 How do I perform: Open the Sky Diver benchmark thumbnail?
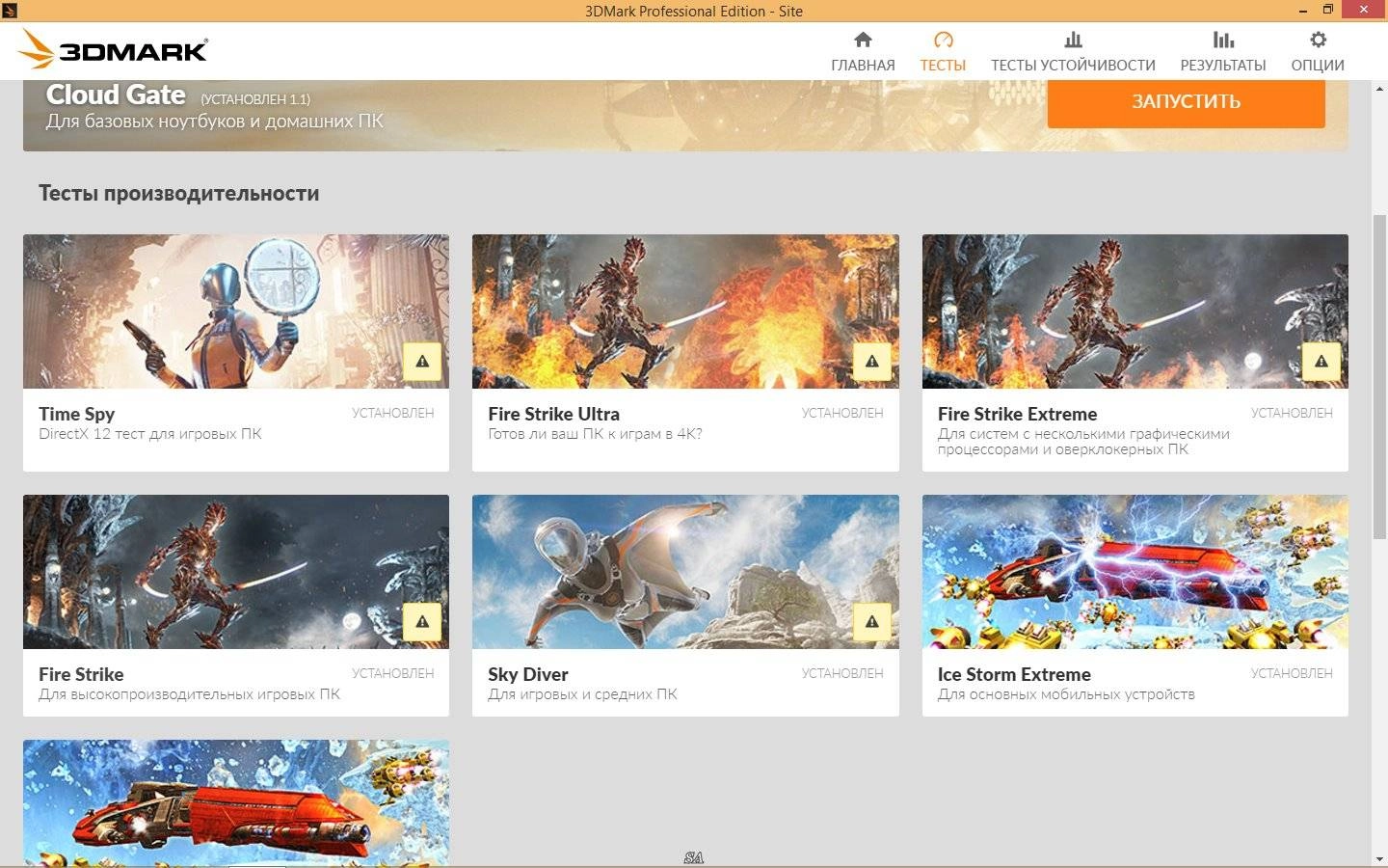point(685,572)
